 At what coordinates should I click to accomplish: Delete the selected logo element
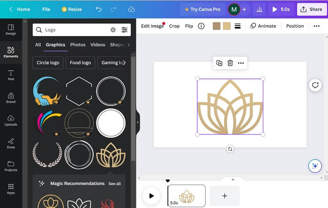tap(230, 63)
